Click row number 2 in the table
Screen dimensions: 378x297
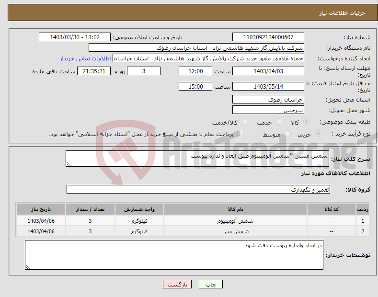pos(363,231)
